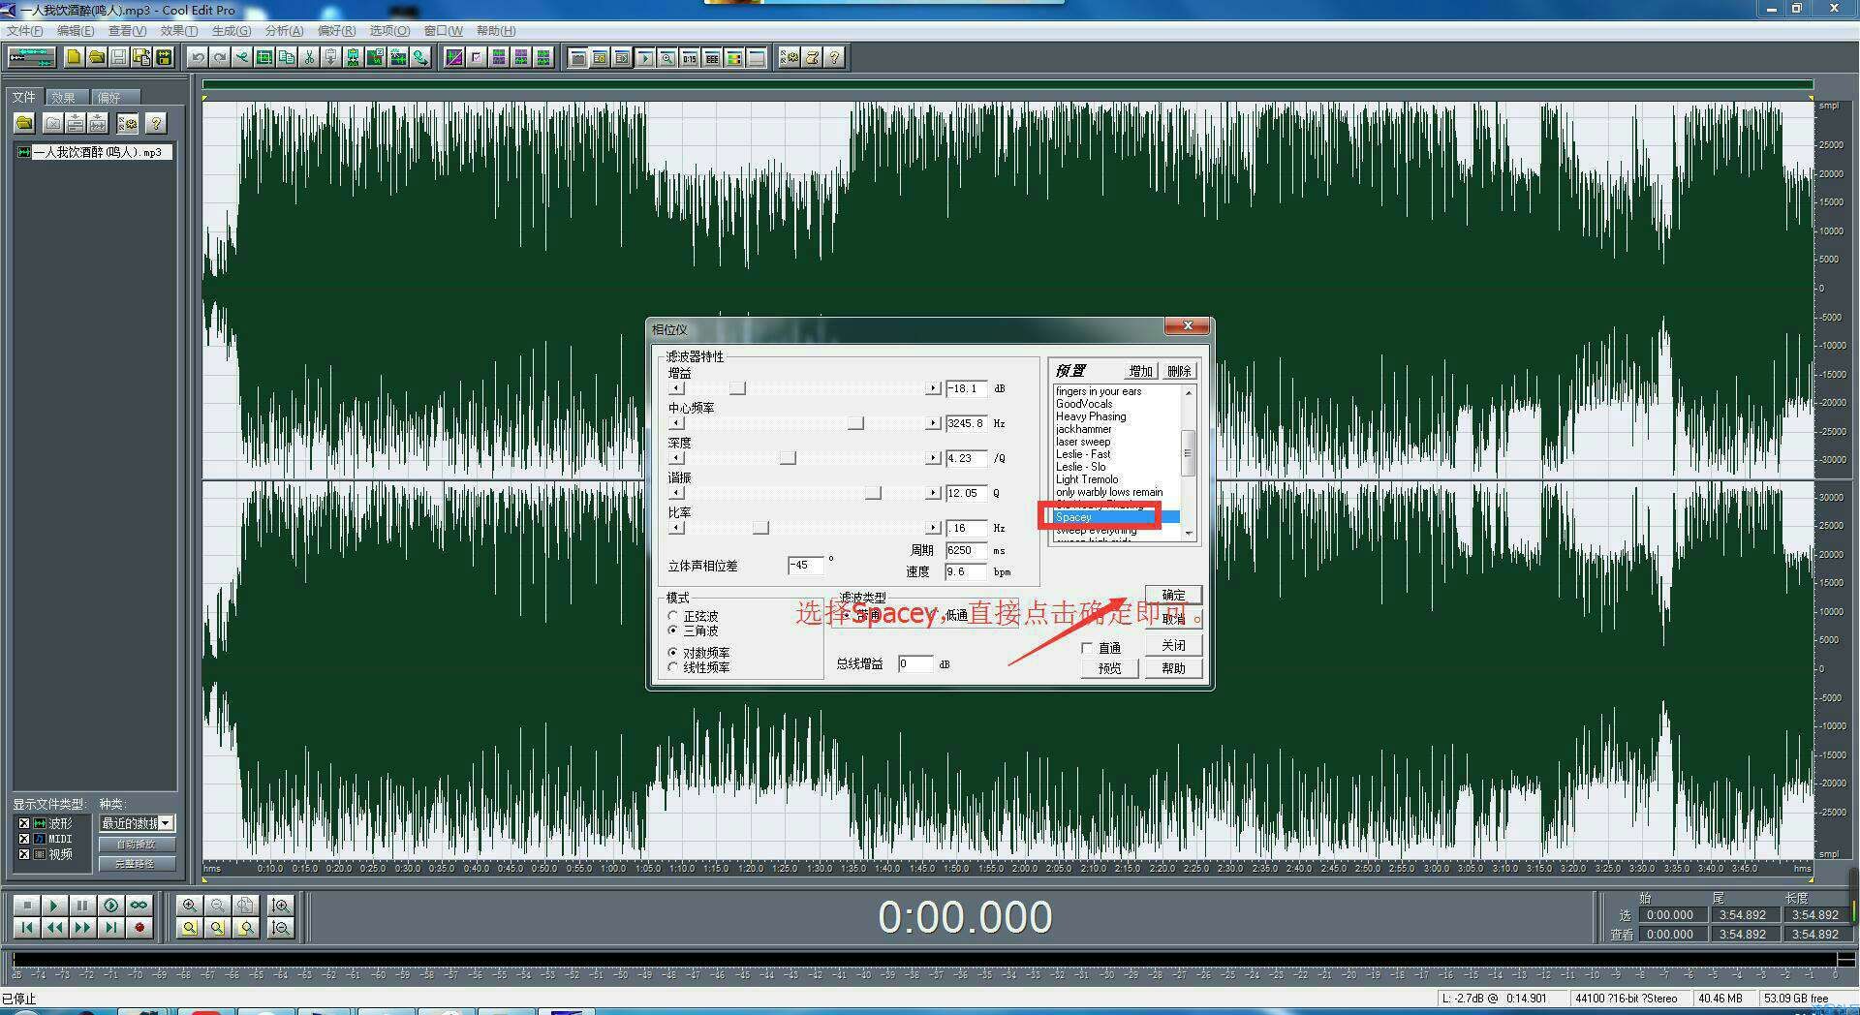Click the Stop playback button
Viewport: 1860px width, 1015px height.
tap(26, 906)
